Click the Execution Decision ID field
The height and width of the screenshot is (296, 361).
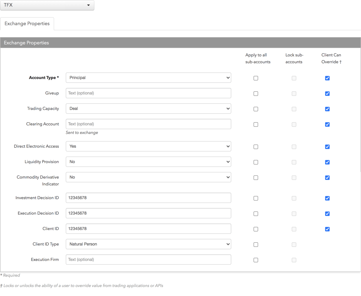click(x=148, y=213)
